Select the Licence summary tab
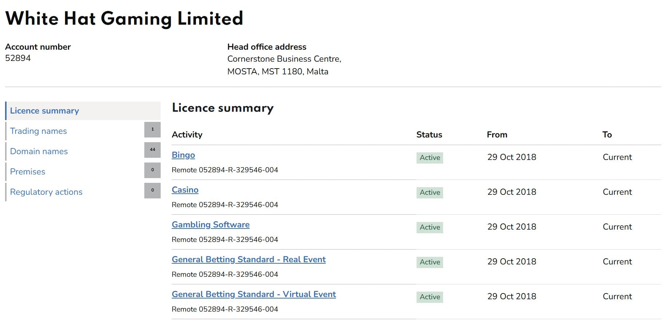667x325 pixels. (44, 111)
